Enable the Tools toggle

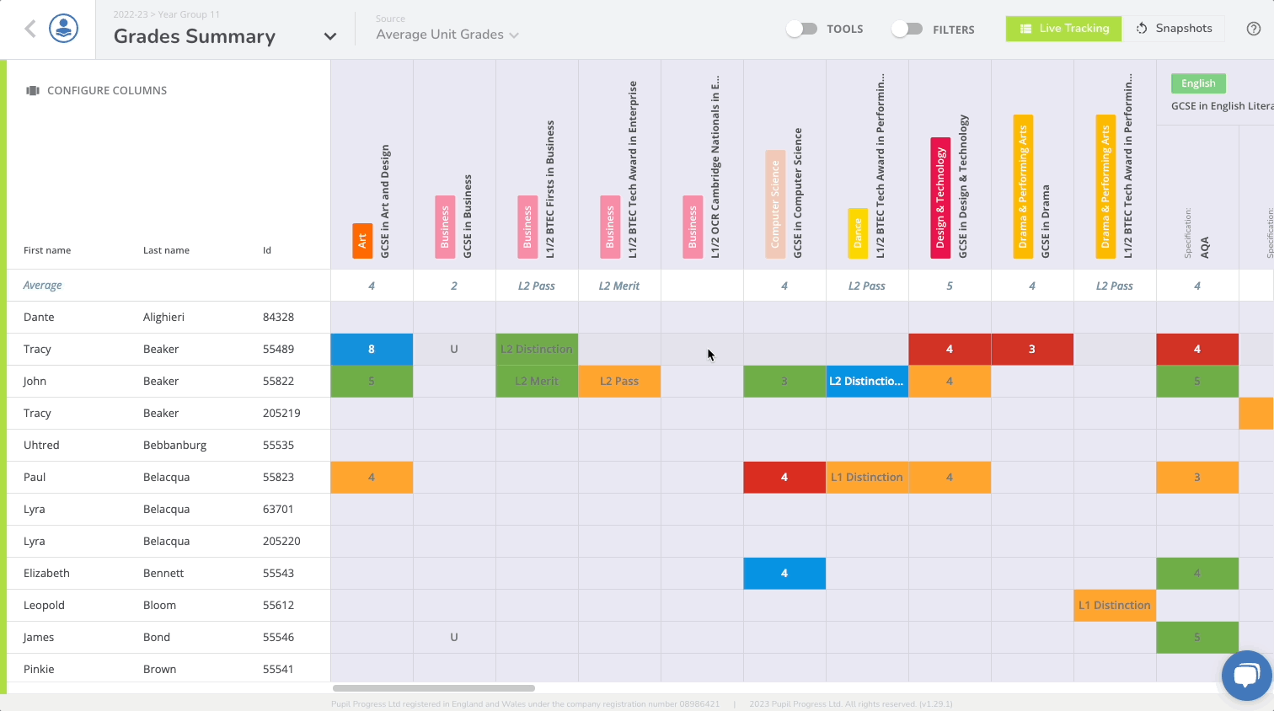(801, 29)
